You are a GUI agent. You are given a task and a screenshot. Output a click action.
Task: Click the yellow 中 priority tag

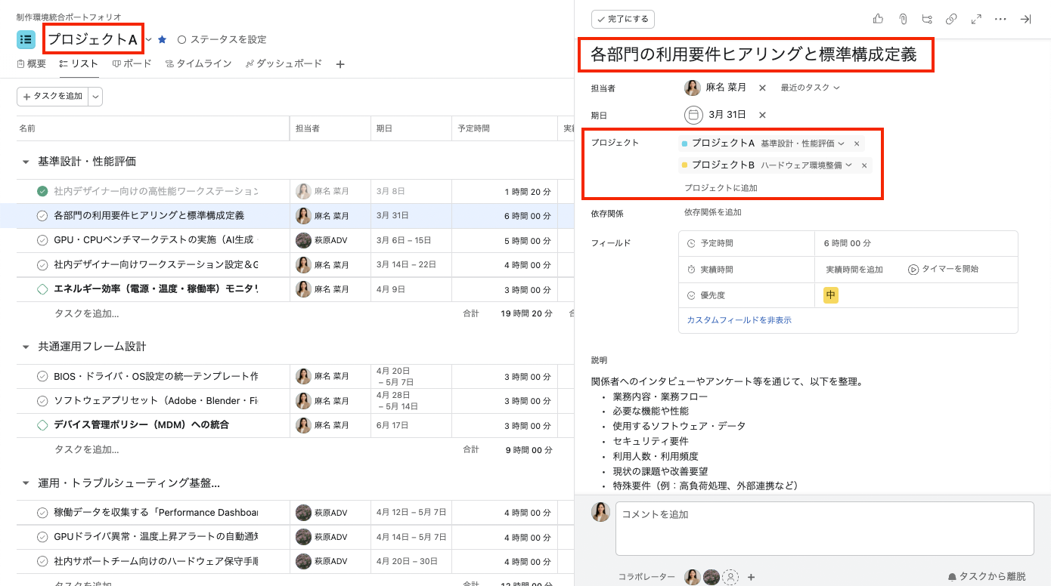(x=830, y=295)
